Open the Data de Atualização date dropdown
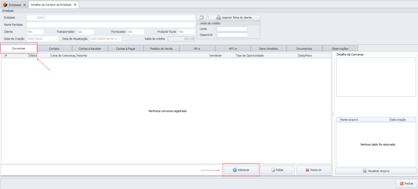 [119, 39]
